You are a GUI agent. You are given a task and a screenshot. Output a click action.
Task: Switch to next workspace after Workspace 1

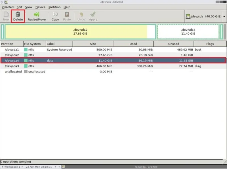click(22, 167)
